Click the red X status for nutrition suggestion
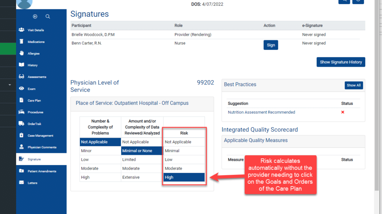Viewport: 382px width, 214px height. (x=342, y=112)
